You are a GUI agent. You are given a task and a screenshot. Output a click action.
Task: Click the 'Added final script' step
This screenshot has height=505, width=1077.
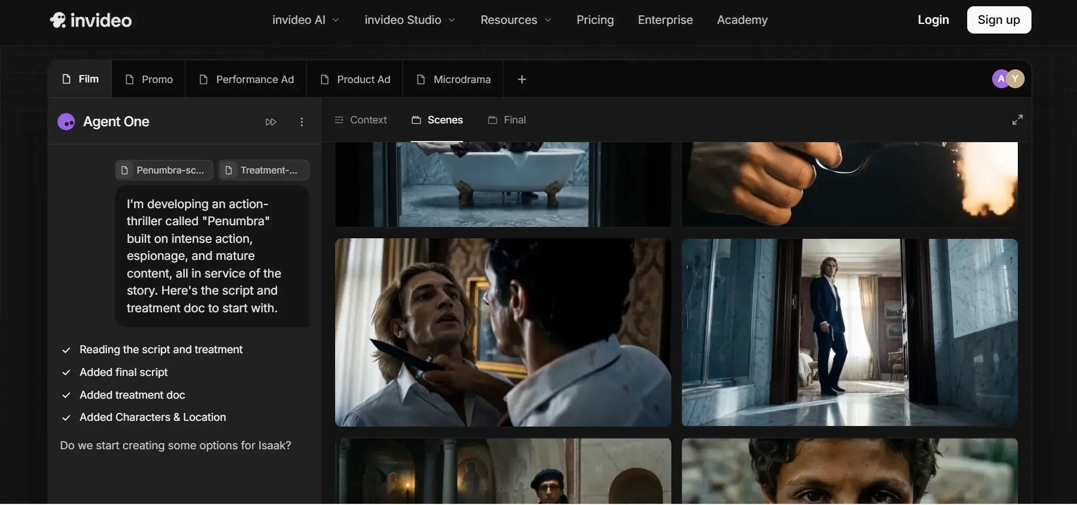pos(123,372)
